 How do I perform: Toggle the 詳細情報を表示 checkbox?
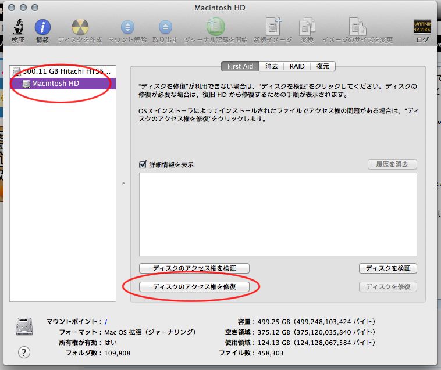(143, 164)
